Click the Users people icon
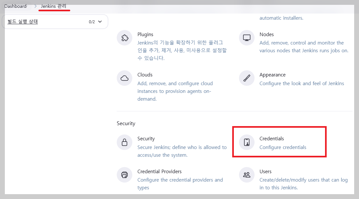 246,175
